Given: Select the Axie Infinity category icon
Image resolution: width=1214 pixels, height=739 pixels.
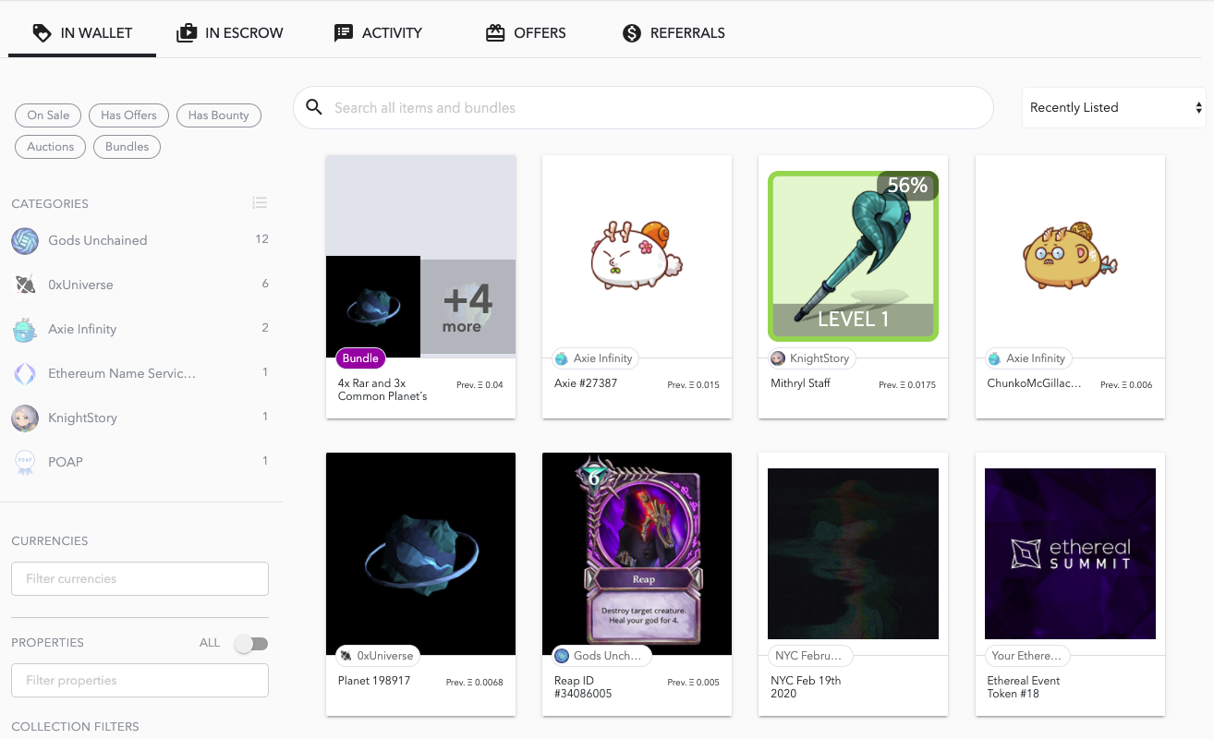Looking at the screenshot, I should pyautogui.click(x=25, y=329).
